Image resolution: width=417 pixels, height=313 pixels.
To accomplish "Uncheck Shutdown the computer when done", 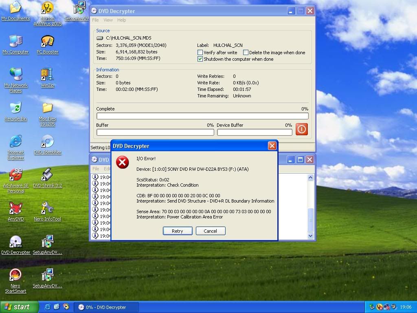I will point(200,59).
